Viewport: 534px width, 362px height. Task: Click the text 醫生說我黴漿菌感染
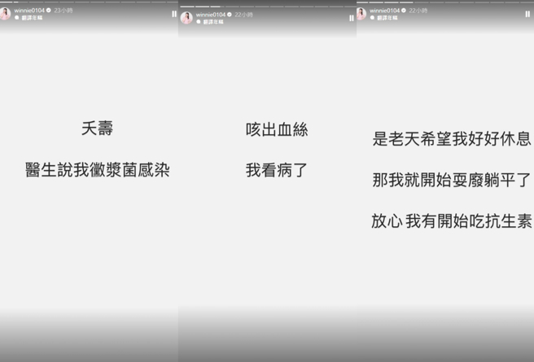(x=98, y=170)
